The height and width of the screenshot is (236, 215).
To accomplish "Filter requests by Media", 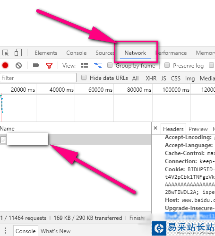I will coord(207,78).
